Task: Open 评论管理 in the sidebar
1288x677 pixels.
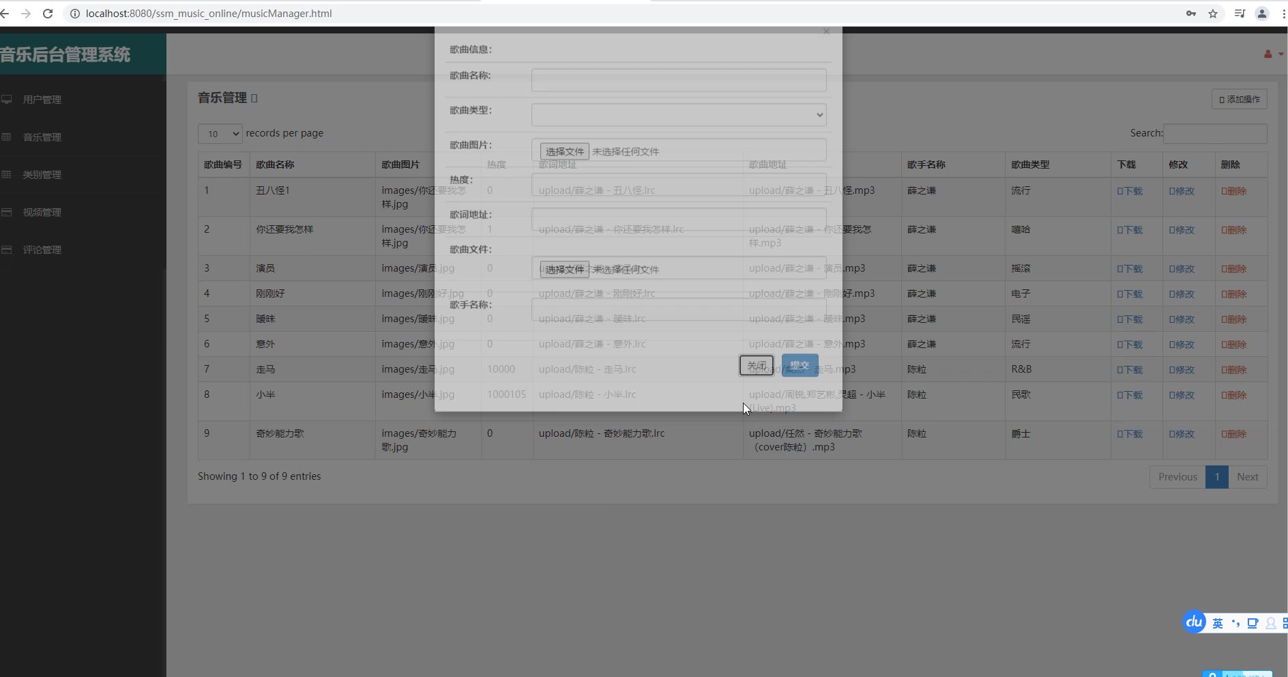Action: [42, 250]
